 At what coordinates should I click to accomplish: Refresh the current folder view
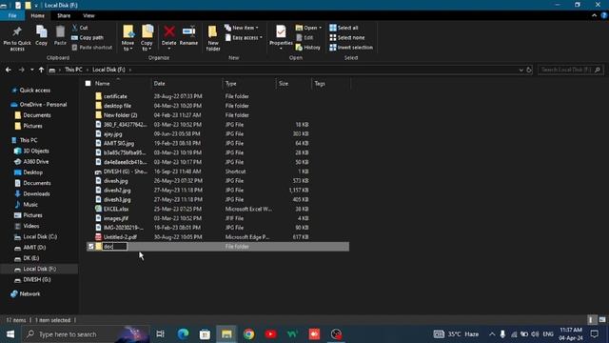pos(529,70)
